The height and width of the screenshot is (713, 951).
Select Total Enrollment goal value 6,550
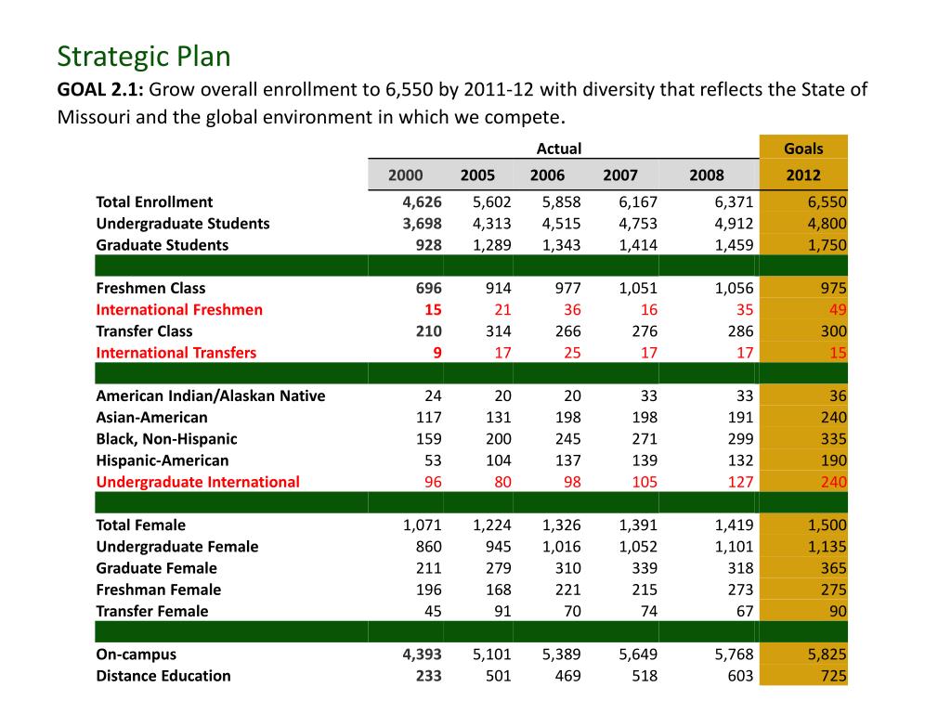pyautogui.click(x=827, y=202)
